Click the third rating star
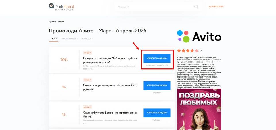276x130 pixels. pyautogui.click(x=188, y=51)
